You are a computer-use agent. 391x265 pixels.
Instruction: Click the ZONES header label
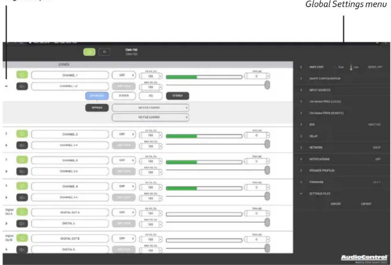click(x=64, y=65)
